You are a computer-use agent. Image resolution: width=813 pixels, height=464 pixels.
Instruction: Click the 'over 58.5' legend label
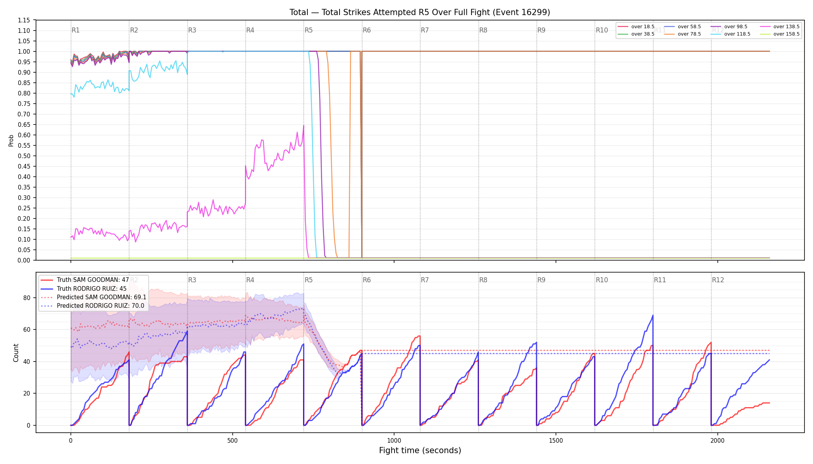690,27
